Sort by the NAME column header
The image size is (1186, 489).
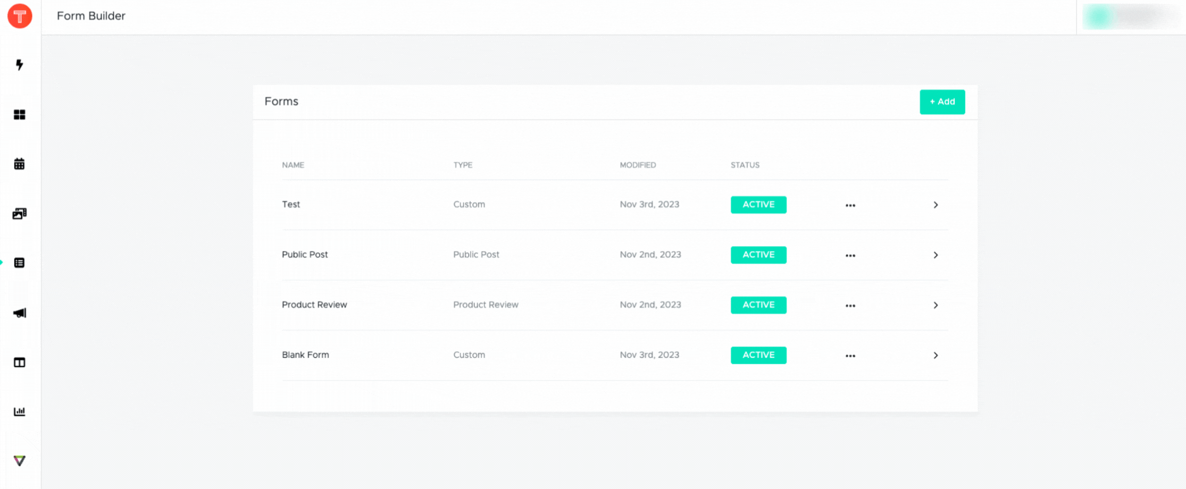(x=293, y=165)
